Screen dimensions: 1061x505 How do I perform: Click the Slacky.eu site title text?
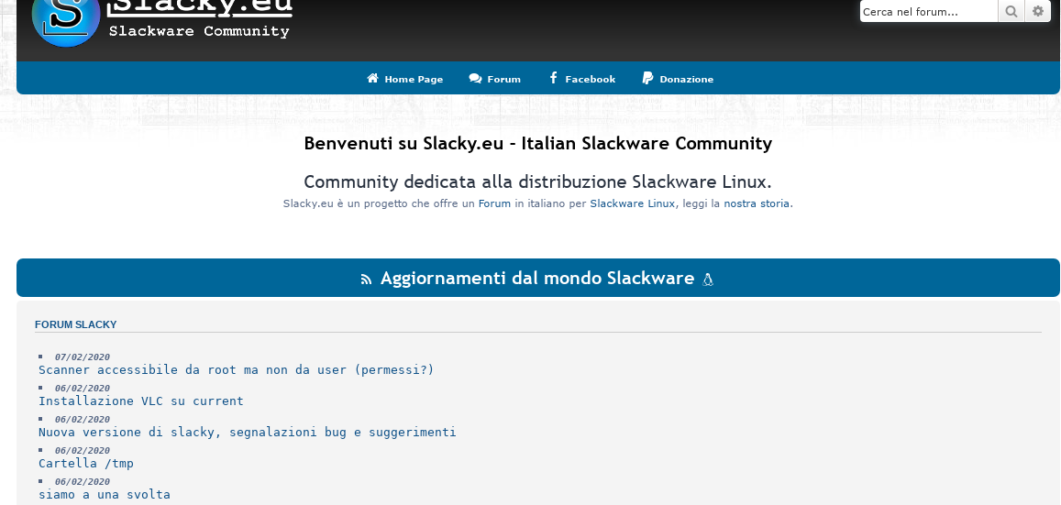[201, 7]
